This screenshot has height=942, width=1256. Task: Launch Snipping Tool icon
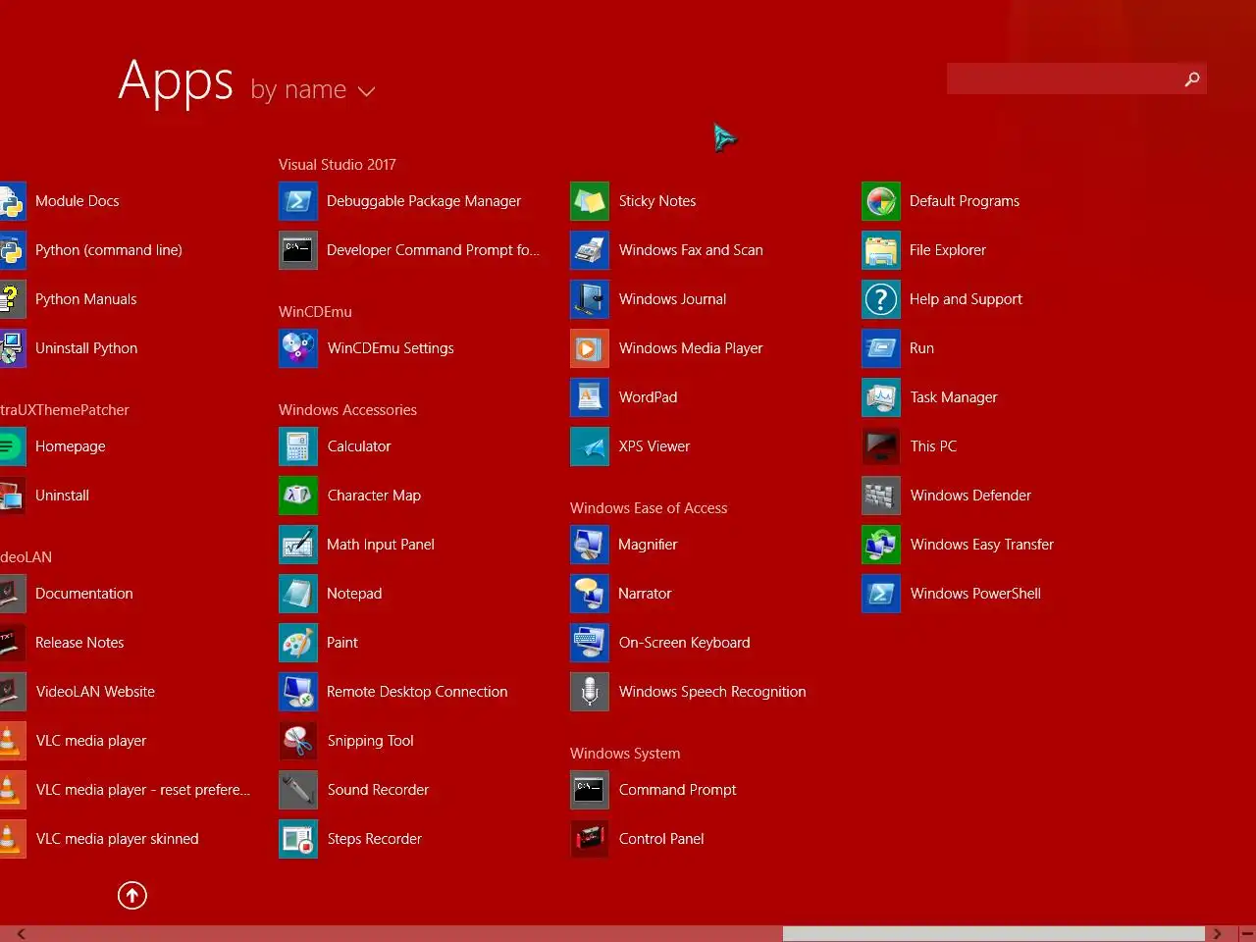point(298,741)
